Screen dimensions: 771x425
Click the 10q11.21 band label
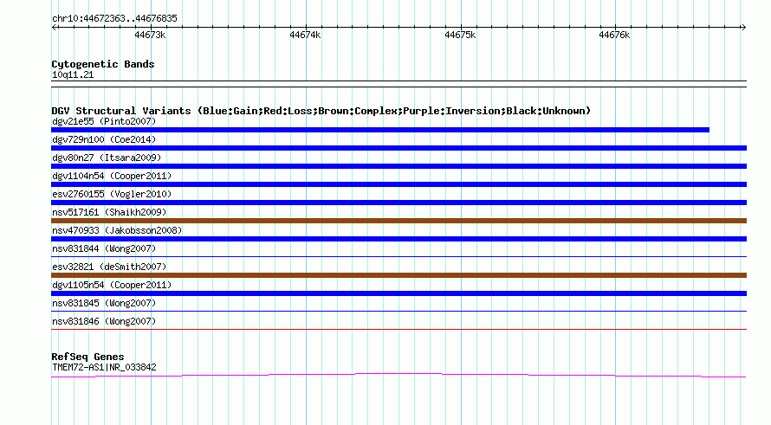tap(73, 74)
